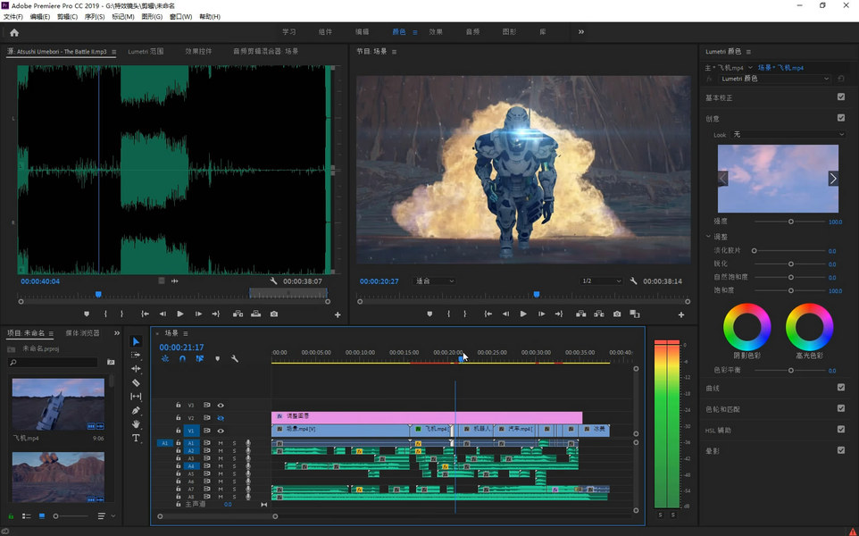Expand Project panel overflow tabs chevrons
This screenshot has width=859, height=536.
[117, 333]
